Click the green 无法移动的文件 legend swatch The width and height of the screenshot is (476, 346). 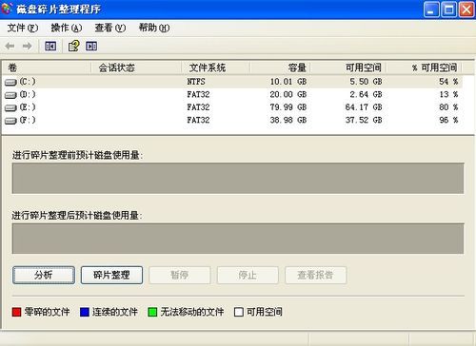(x=152, y=312)
